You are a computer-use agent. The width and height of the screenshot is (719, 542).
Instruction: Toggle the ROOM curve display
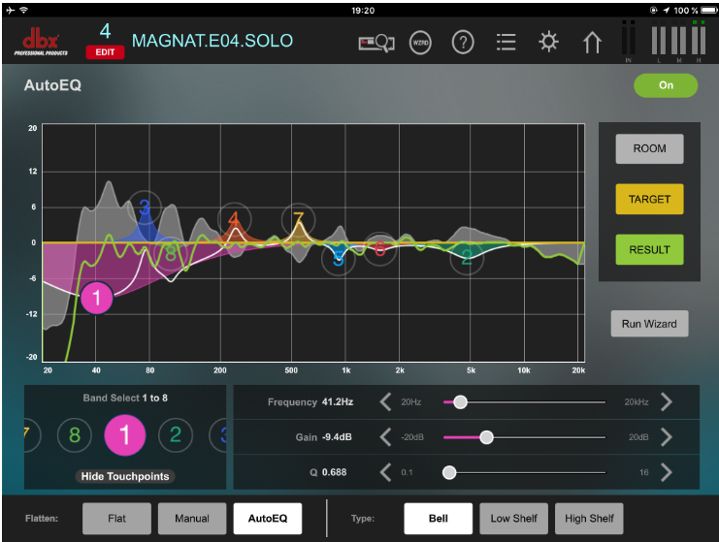649,149
